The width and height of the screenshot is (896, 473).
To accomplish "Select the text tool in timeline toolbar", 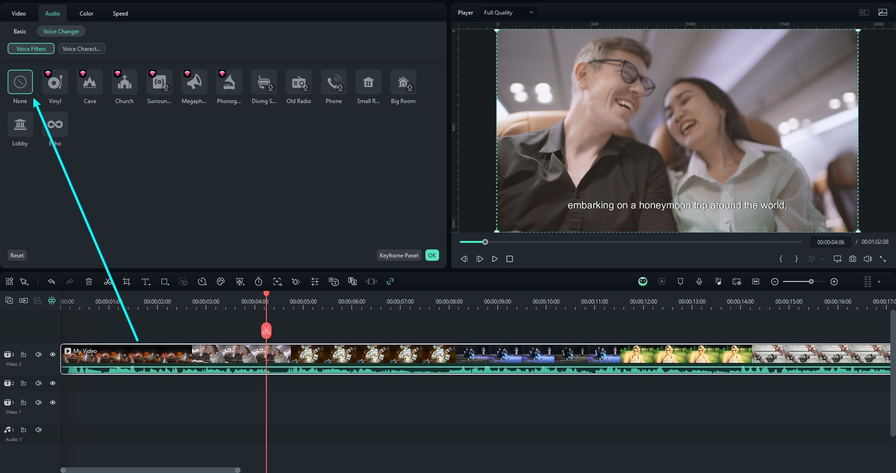I will tap(145, 281).
